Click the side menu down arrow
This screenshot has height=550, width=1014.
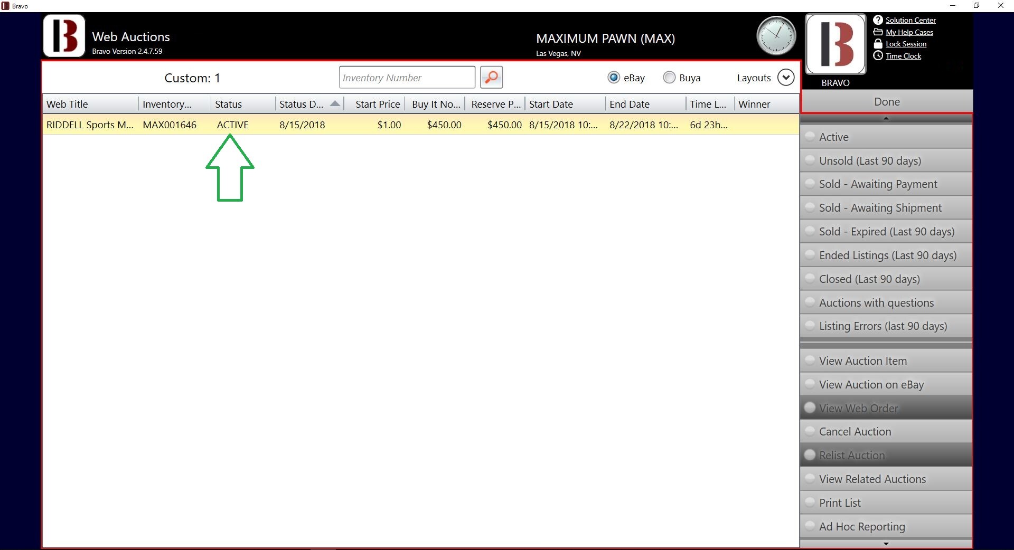(886, 544)
